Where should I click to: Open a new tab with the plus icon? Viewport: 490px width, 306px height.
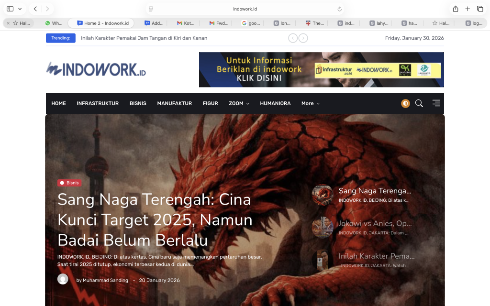pyautogui.click(x=468, y=8)
